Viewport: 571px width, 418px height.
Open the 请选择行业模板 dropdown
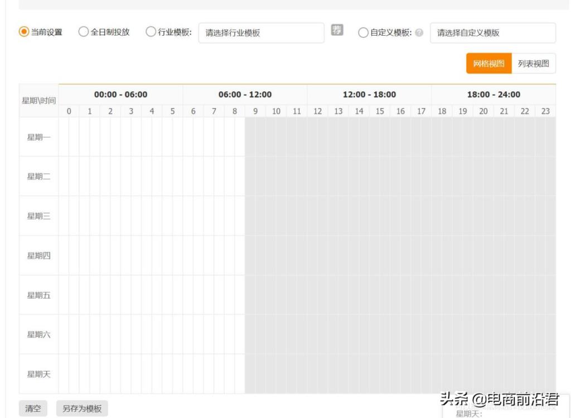(261, 33)
